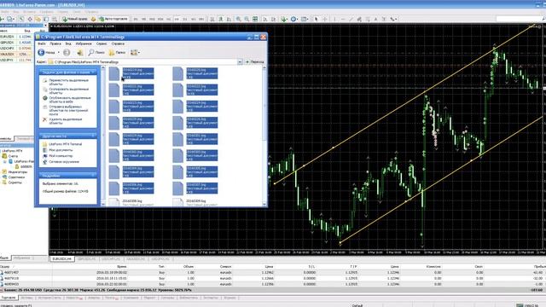This screenshot has height=307, width=546.
Task: Click the MT4 toolbar search field
Action: coord(520,19)
